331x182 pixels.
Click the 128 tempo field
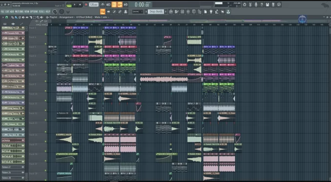pos(94,4)
